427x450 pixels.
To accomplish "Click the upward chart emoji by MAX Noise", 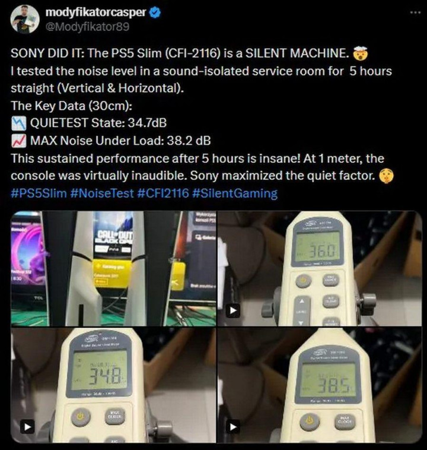I will click(18, 141).
